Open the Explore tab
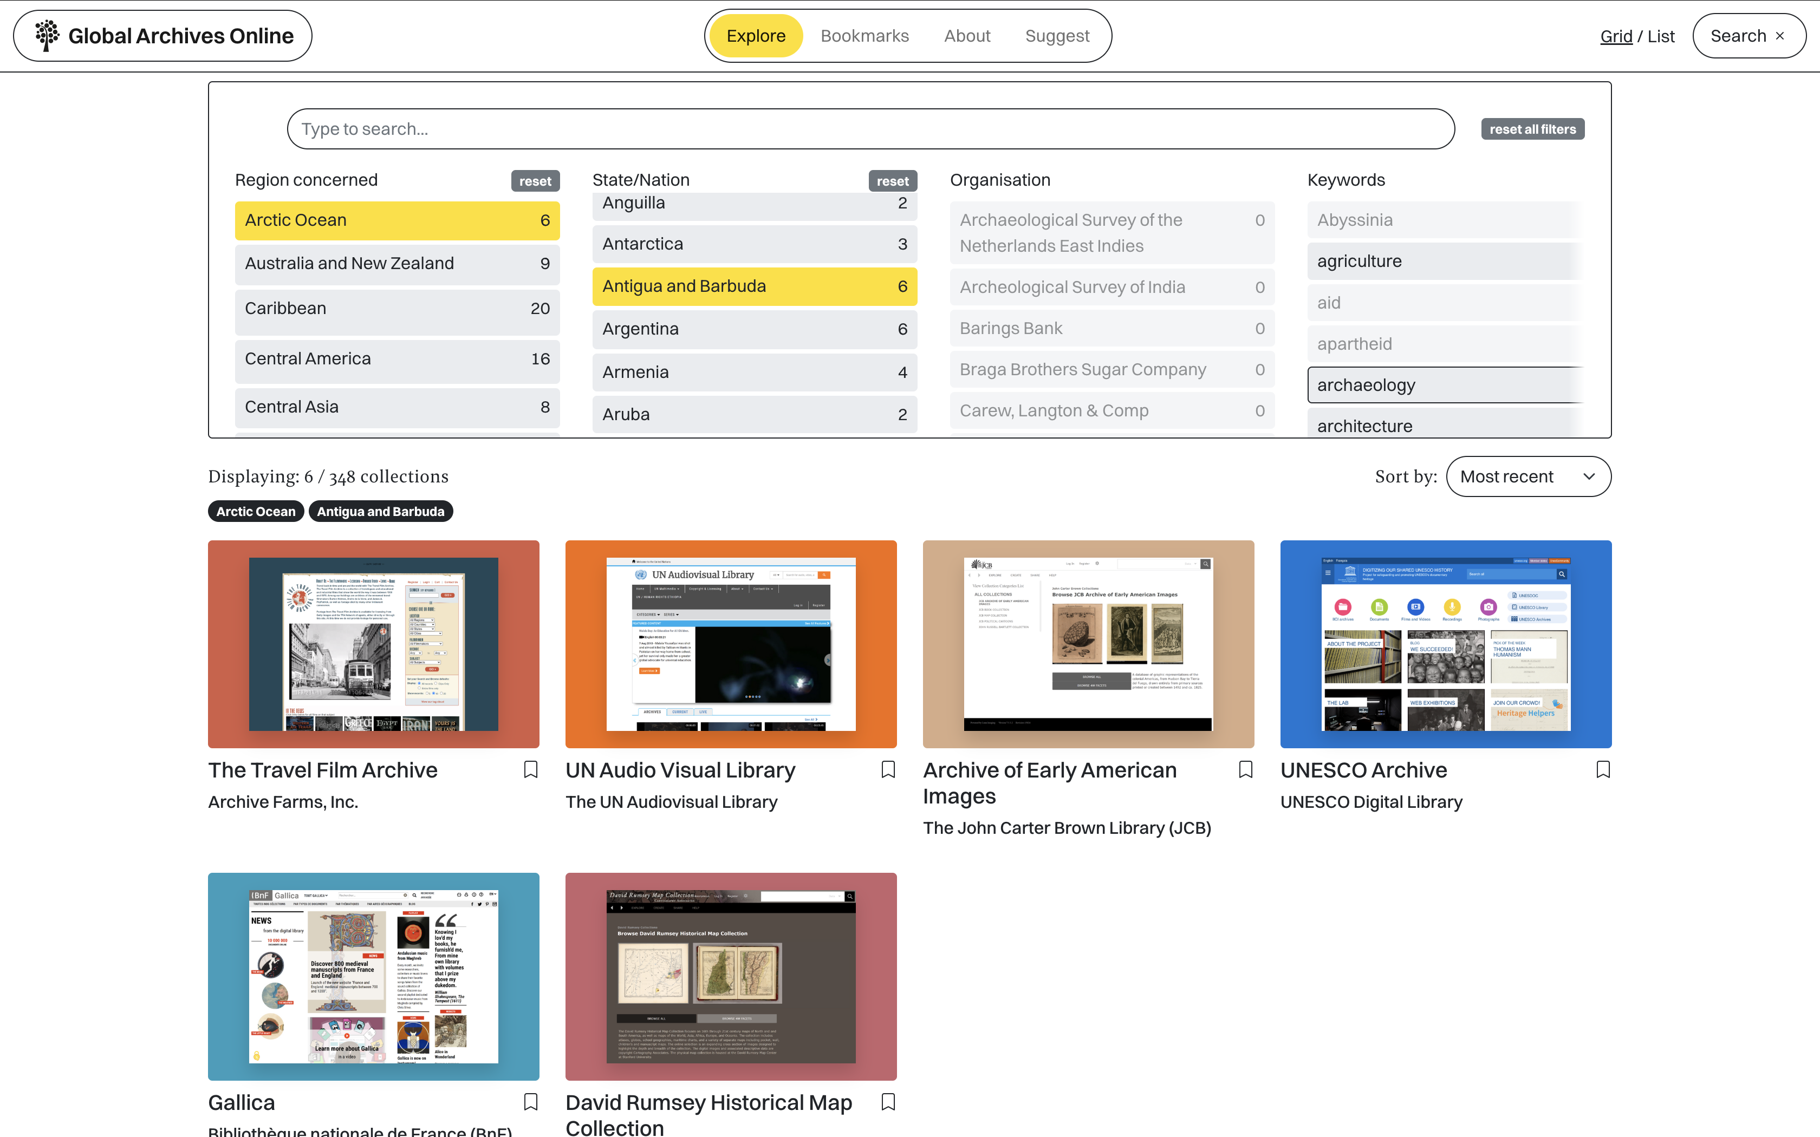This screenshot has width=1820, height=1137. [x=756, y=36]
